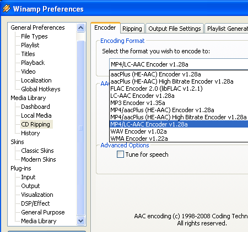
Task: Open Visualization plug-ins page
Action: 37,195
